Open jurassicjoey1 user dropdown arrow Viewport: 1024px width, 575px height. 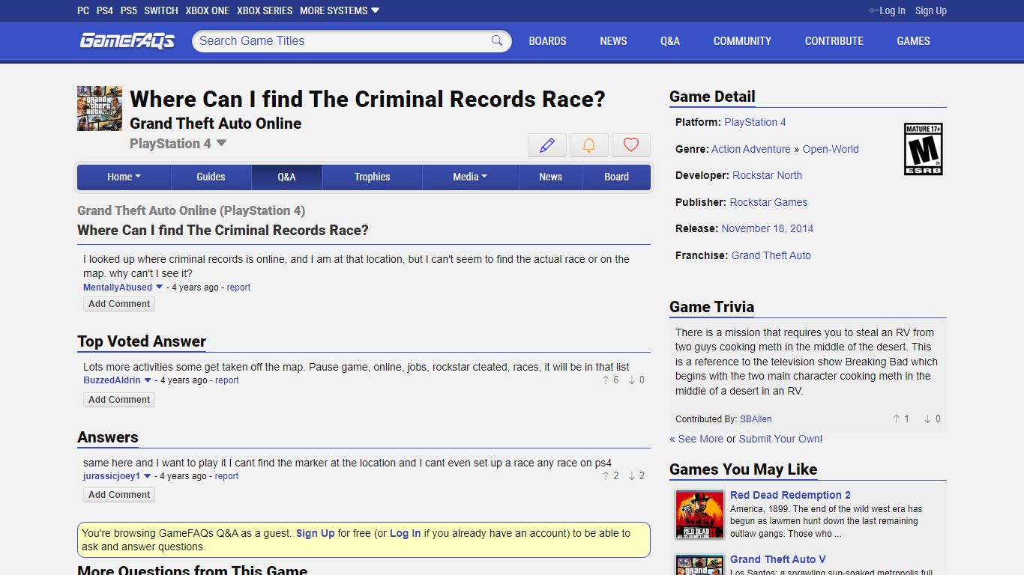click(147, 476)
